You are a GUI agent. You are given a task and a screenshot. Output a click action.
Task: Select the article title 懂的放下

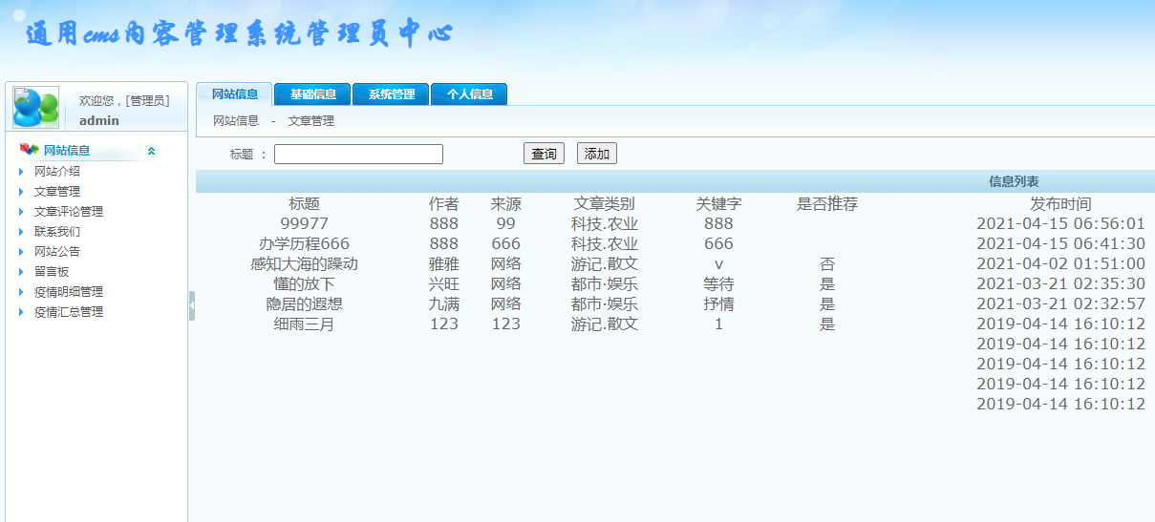[304, 284]
